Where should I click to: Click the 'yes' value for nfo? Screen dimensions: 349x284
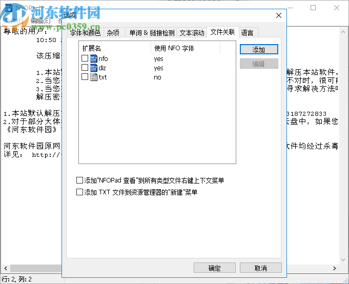click(x=158, y=59)
